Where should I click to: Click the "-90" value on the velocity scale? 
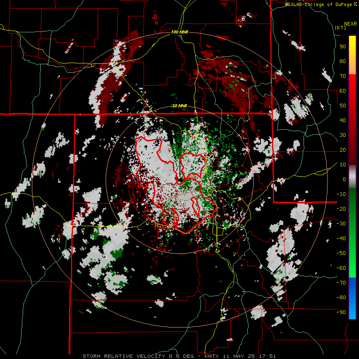[x=341, y=312]
